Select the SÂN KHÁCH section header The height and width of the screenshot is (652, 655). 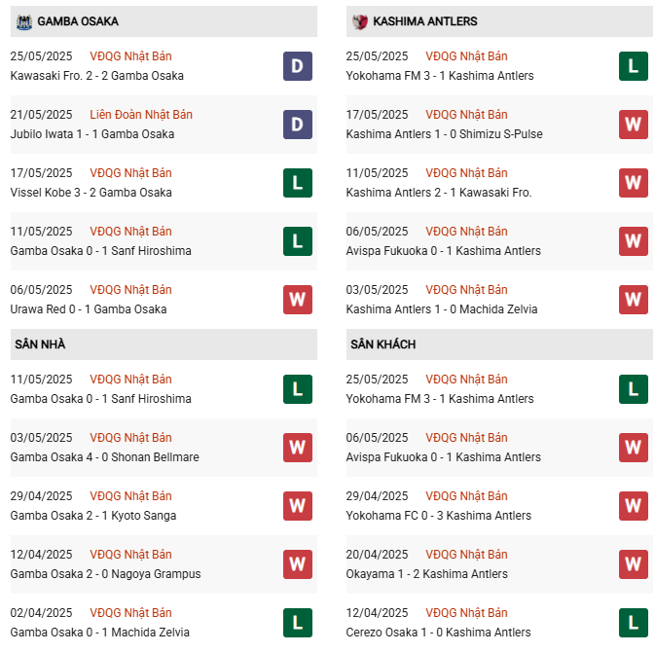coord(499,344)
